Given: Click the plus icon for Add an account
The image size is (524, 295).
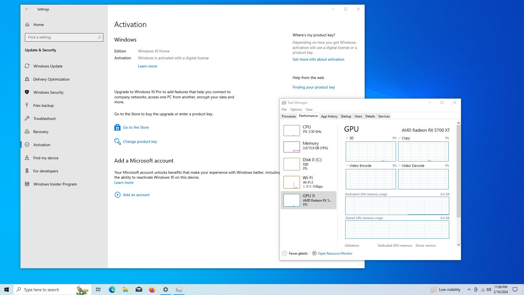Looking at the screenshot, I should (117, 195).
